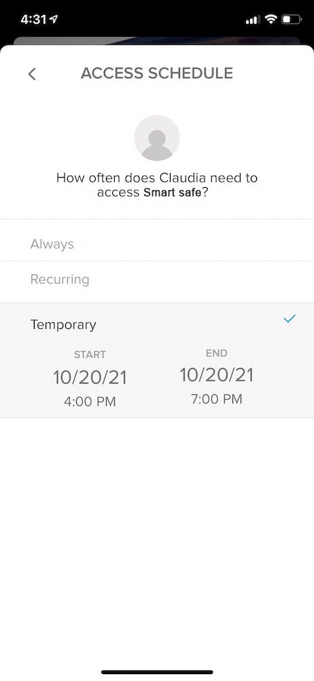Tap the ACCESS SCHEDULE title

[x=156, y=73]
